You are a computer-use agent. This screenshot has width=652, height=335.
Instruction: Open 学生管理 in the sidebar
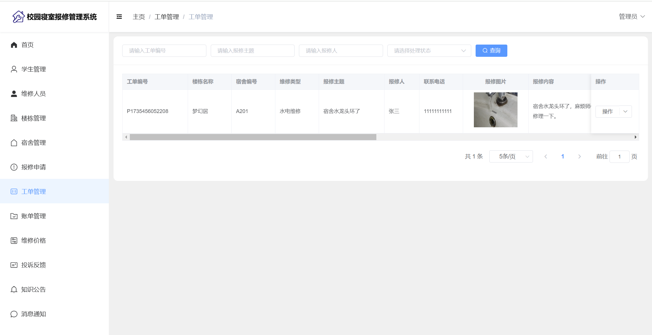(x=33, y=69)
